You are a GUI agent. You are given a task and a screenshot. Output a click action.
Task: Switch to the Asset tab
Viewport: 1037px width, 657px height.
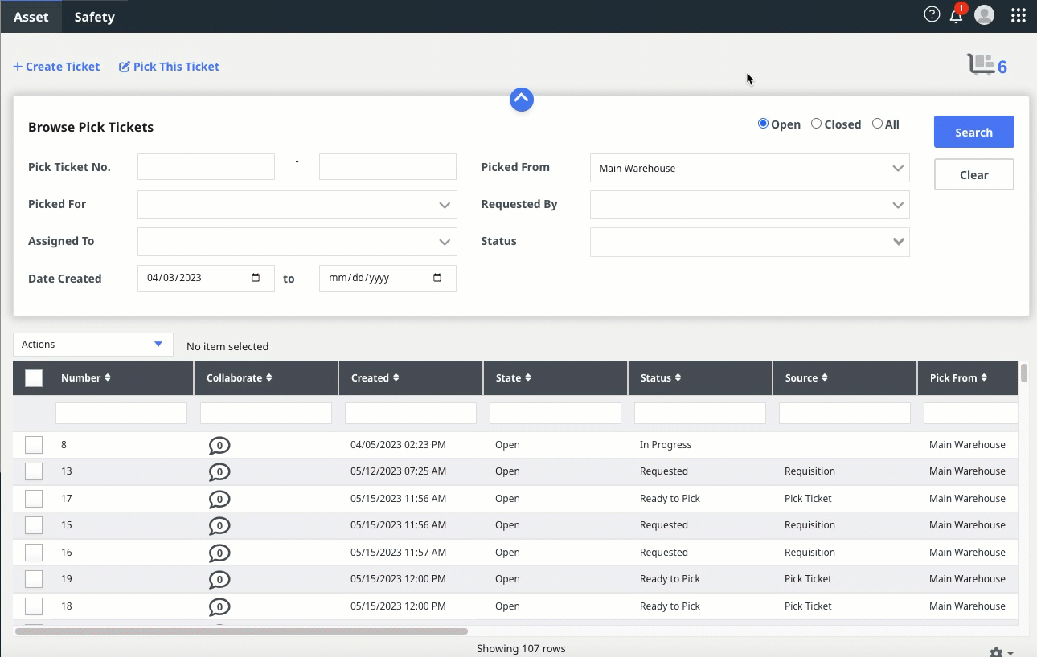31,16
